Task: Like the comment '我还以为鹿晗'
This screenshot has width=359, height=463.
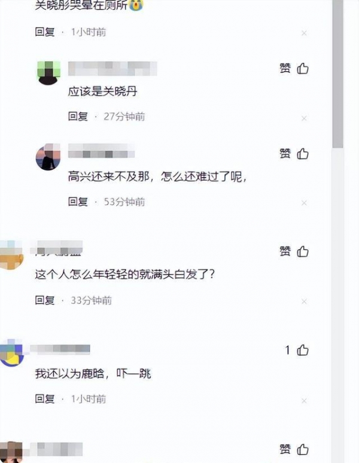Action: (303, 350)
